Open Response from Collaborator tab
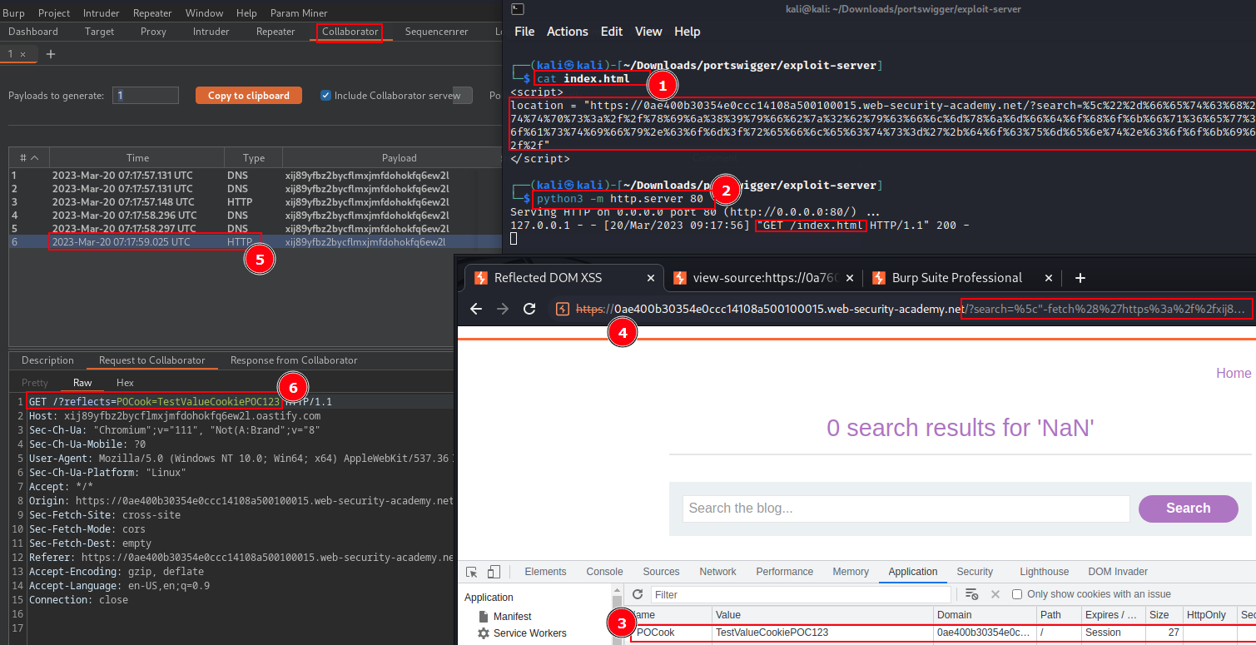Screen dimensions: 1256x645 tap(294, 360)
